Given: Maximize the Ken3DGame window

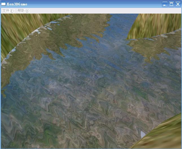Looking at the screenshot, I should (x=171, y=4).
